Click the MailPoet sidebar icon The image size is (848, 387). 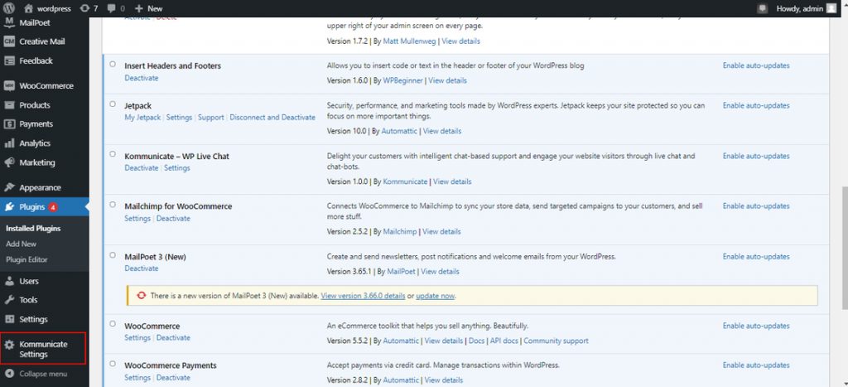click(9, 22)
